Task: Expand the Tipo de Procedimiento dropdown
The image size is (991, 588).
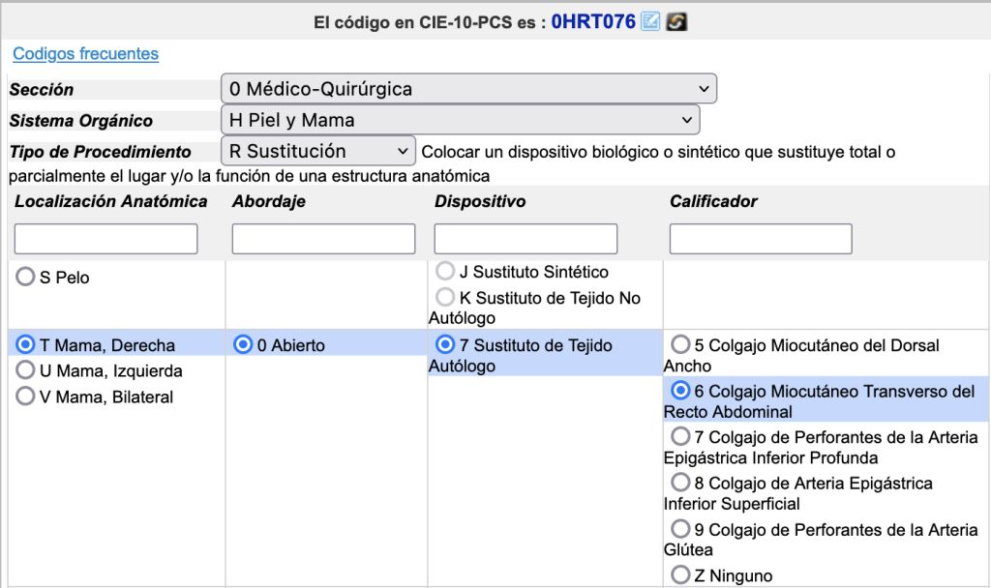Action: tap(318, 151)
